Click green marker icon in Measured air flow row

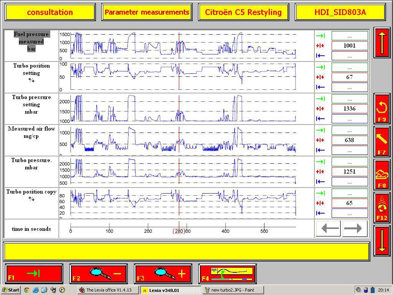point(320,130)
